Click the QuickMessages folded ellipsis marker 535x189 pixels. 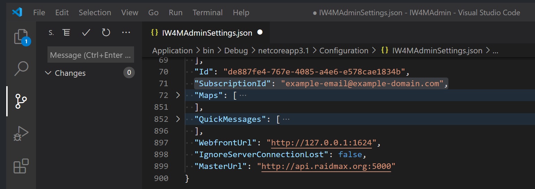[286, 119]
